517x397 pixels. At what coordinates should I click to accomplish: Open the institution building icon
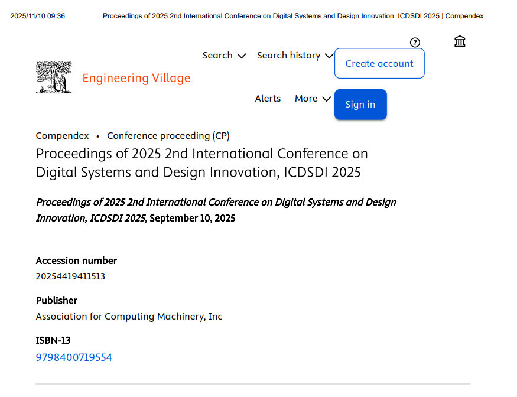coord(460,41)
